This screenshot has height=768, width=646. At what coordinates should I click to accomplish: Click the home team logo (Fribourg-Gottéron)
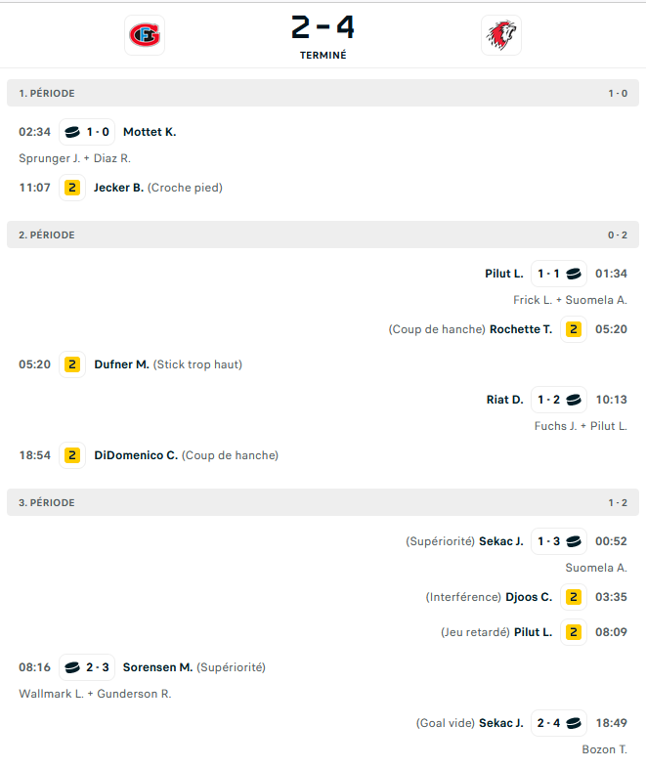[146, 36]
